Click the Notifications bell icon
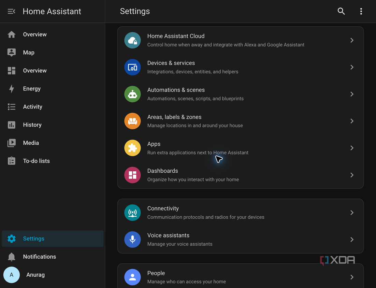 [x=12, y=257]
